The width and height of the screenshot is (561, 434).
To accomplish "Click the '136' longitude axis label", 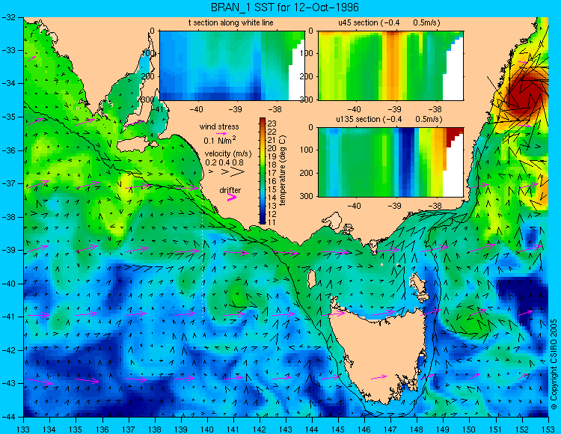I will pos(102,429).
